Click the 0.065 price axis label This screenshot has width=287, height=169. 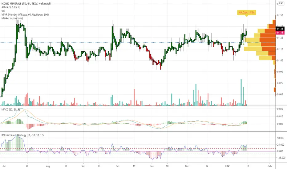(280, 94)
